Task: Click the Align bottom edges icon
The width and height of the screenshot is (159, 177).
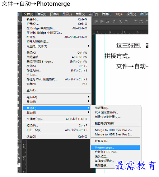Action: pos(107,21)
